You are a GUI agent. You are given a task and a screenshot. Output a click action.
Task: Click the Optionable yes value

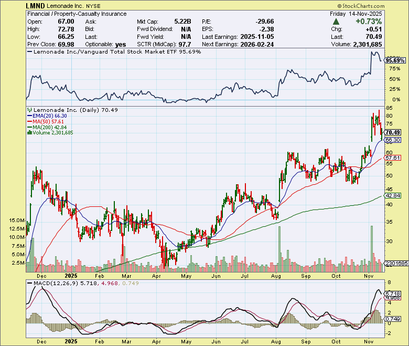coord(120,45)
